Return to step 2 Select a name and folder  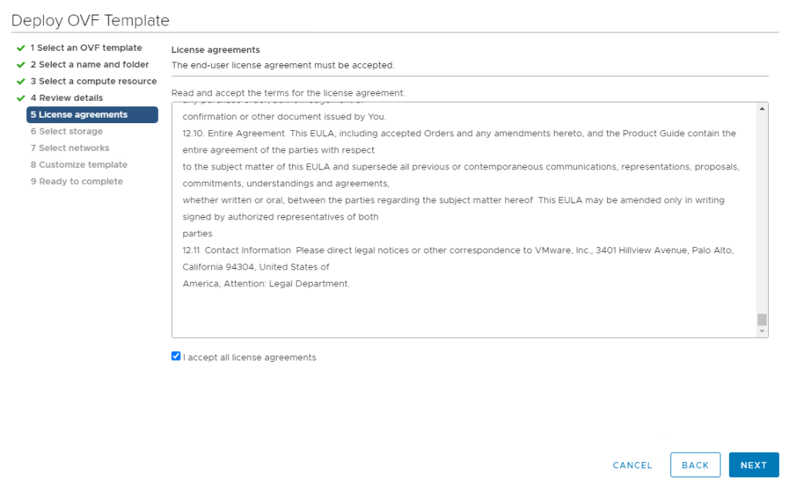89,65
